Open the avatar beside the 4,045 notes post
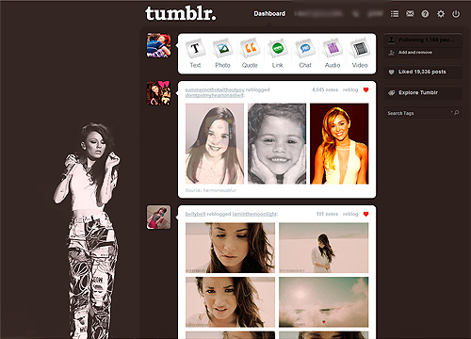This screenshot has height=339, width=471. pos(158,93)
